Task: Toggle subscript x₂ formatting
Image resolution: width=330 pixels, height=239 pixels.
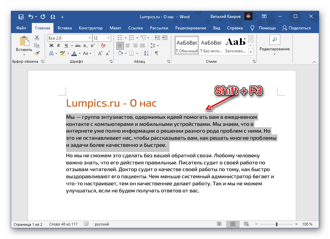Action: point(85,46)
